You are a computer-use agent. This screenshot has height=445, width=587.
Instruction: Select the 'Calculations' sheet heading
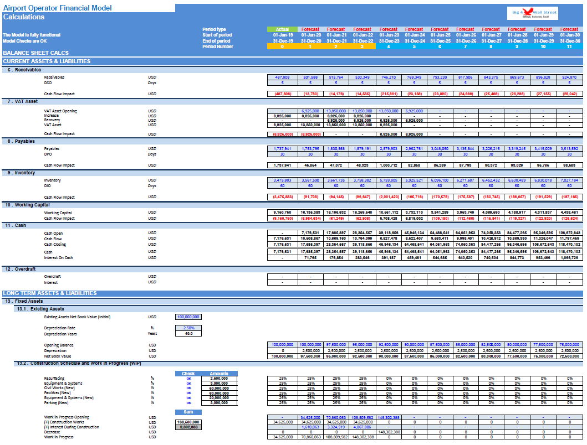point(24,17)
